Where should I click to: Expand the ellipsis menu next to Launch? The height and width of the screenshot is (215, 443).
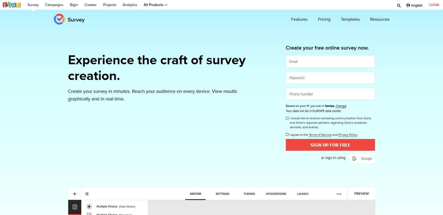(x=339, y=193)
